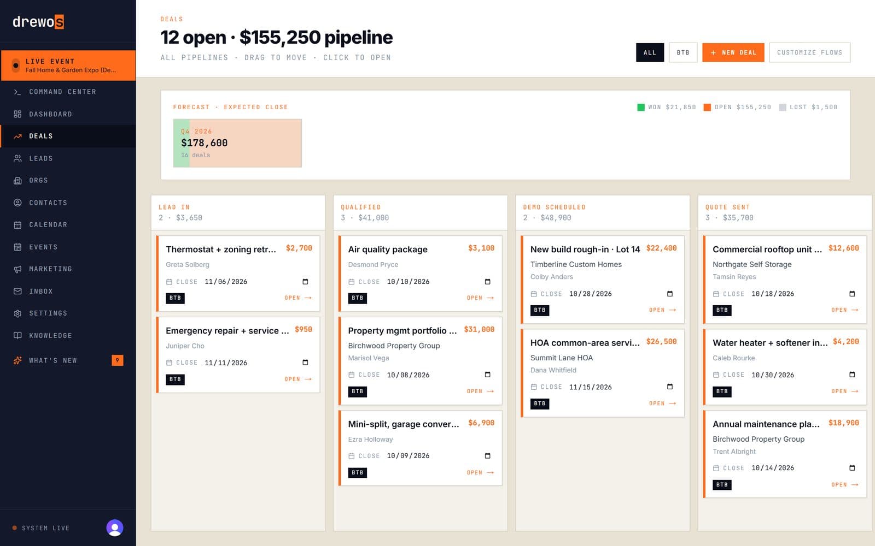Open the user avatar in sidebar footer
This screenshot has height=546, width=875.
pyautogui.click(x=114, y=527)
